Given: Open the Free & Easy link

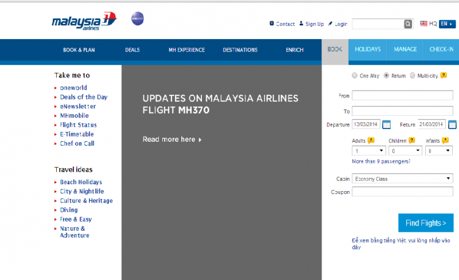Looking at the screenshot, I should click(76, 219).
